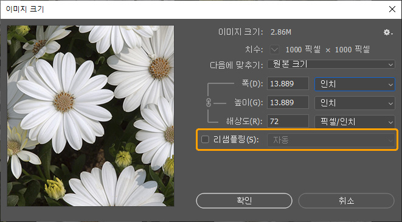Click the 1000 픽셀 × 1000 픽셀 dimensions text
Viewport: 402px width, 222px height.
pyautogui.click(x=327, y=49)
